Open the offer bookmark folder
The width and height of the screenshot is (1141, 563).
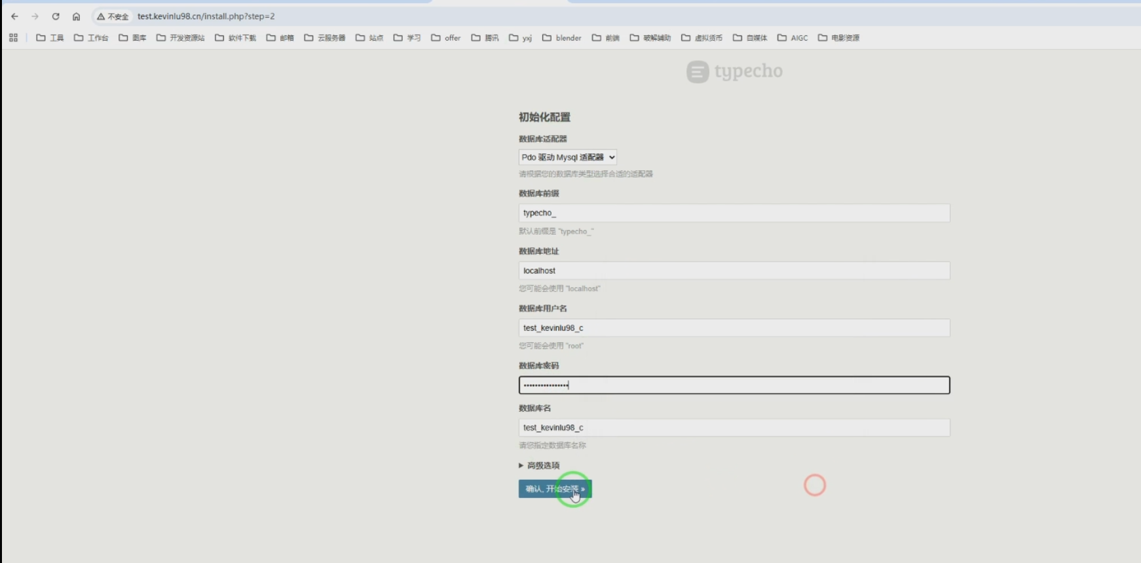pyautogui.click(x=445, y=38)
